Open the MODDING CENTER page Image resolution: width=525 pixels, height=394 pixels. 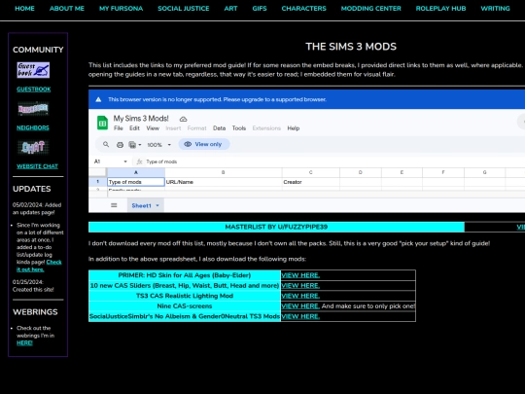[x=371, y=9]
